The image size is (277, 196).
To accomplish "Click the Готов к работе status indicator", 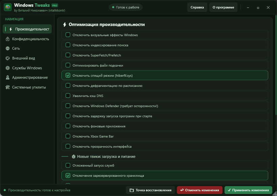I will coord(126,7).
